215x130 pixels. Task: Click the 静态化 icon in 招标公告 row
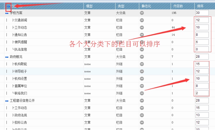(x=142, y=122)
